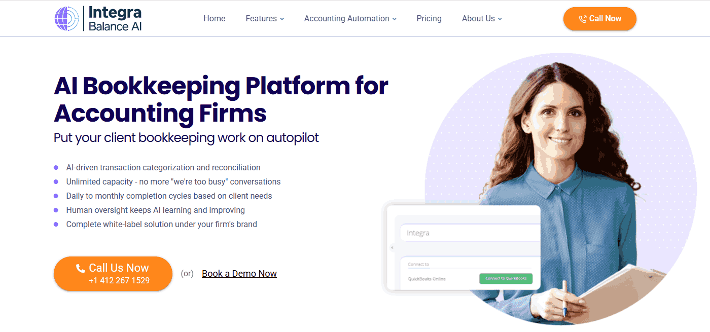Click the Integra input field in the mockup
The image size is (710, 332).
(x=471, y=233)
